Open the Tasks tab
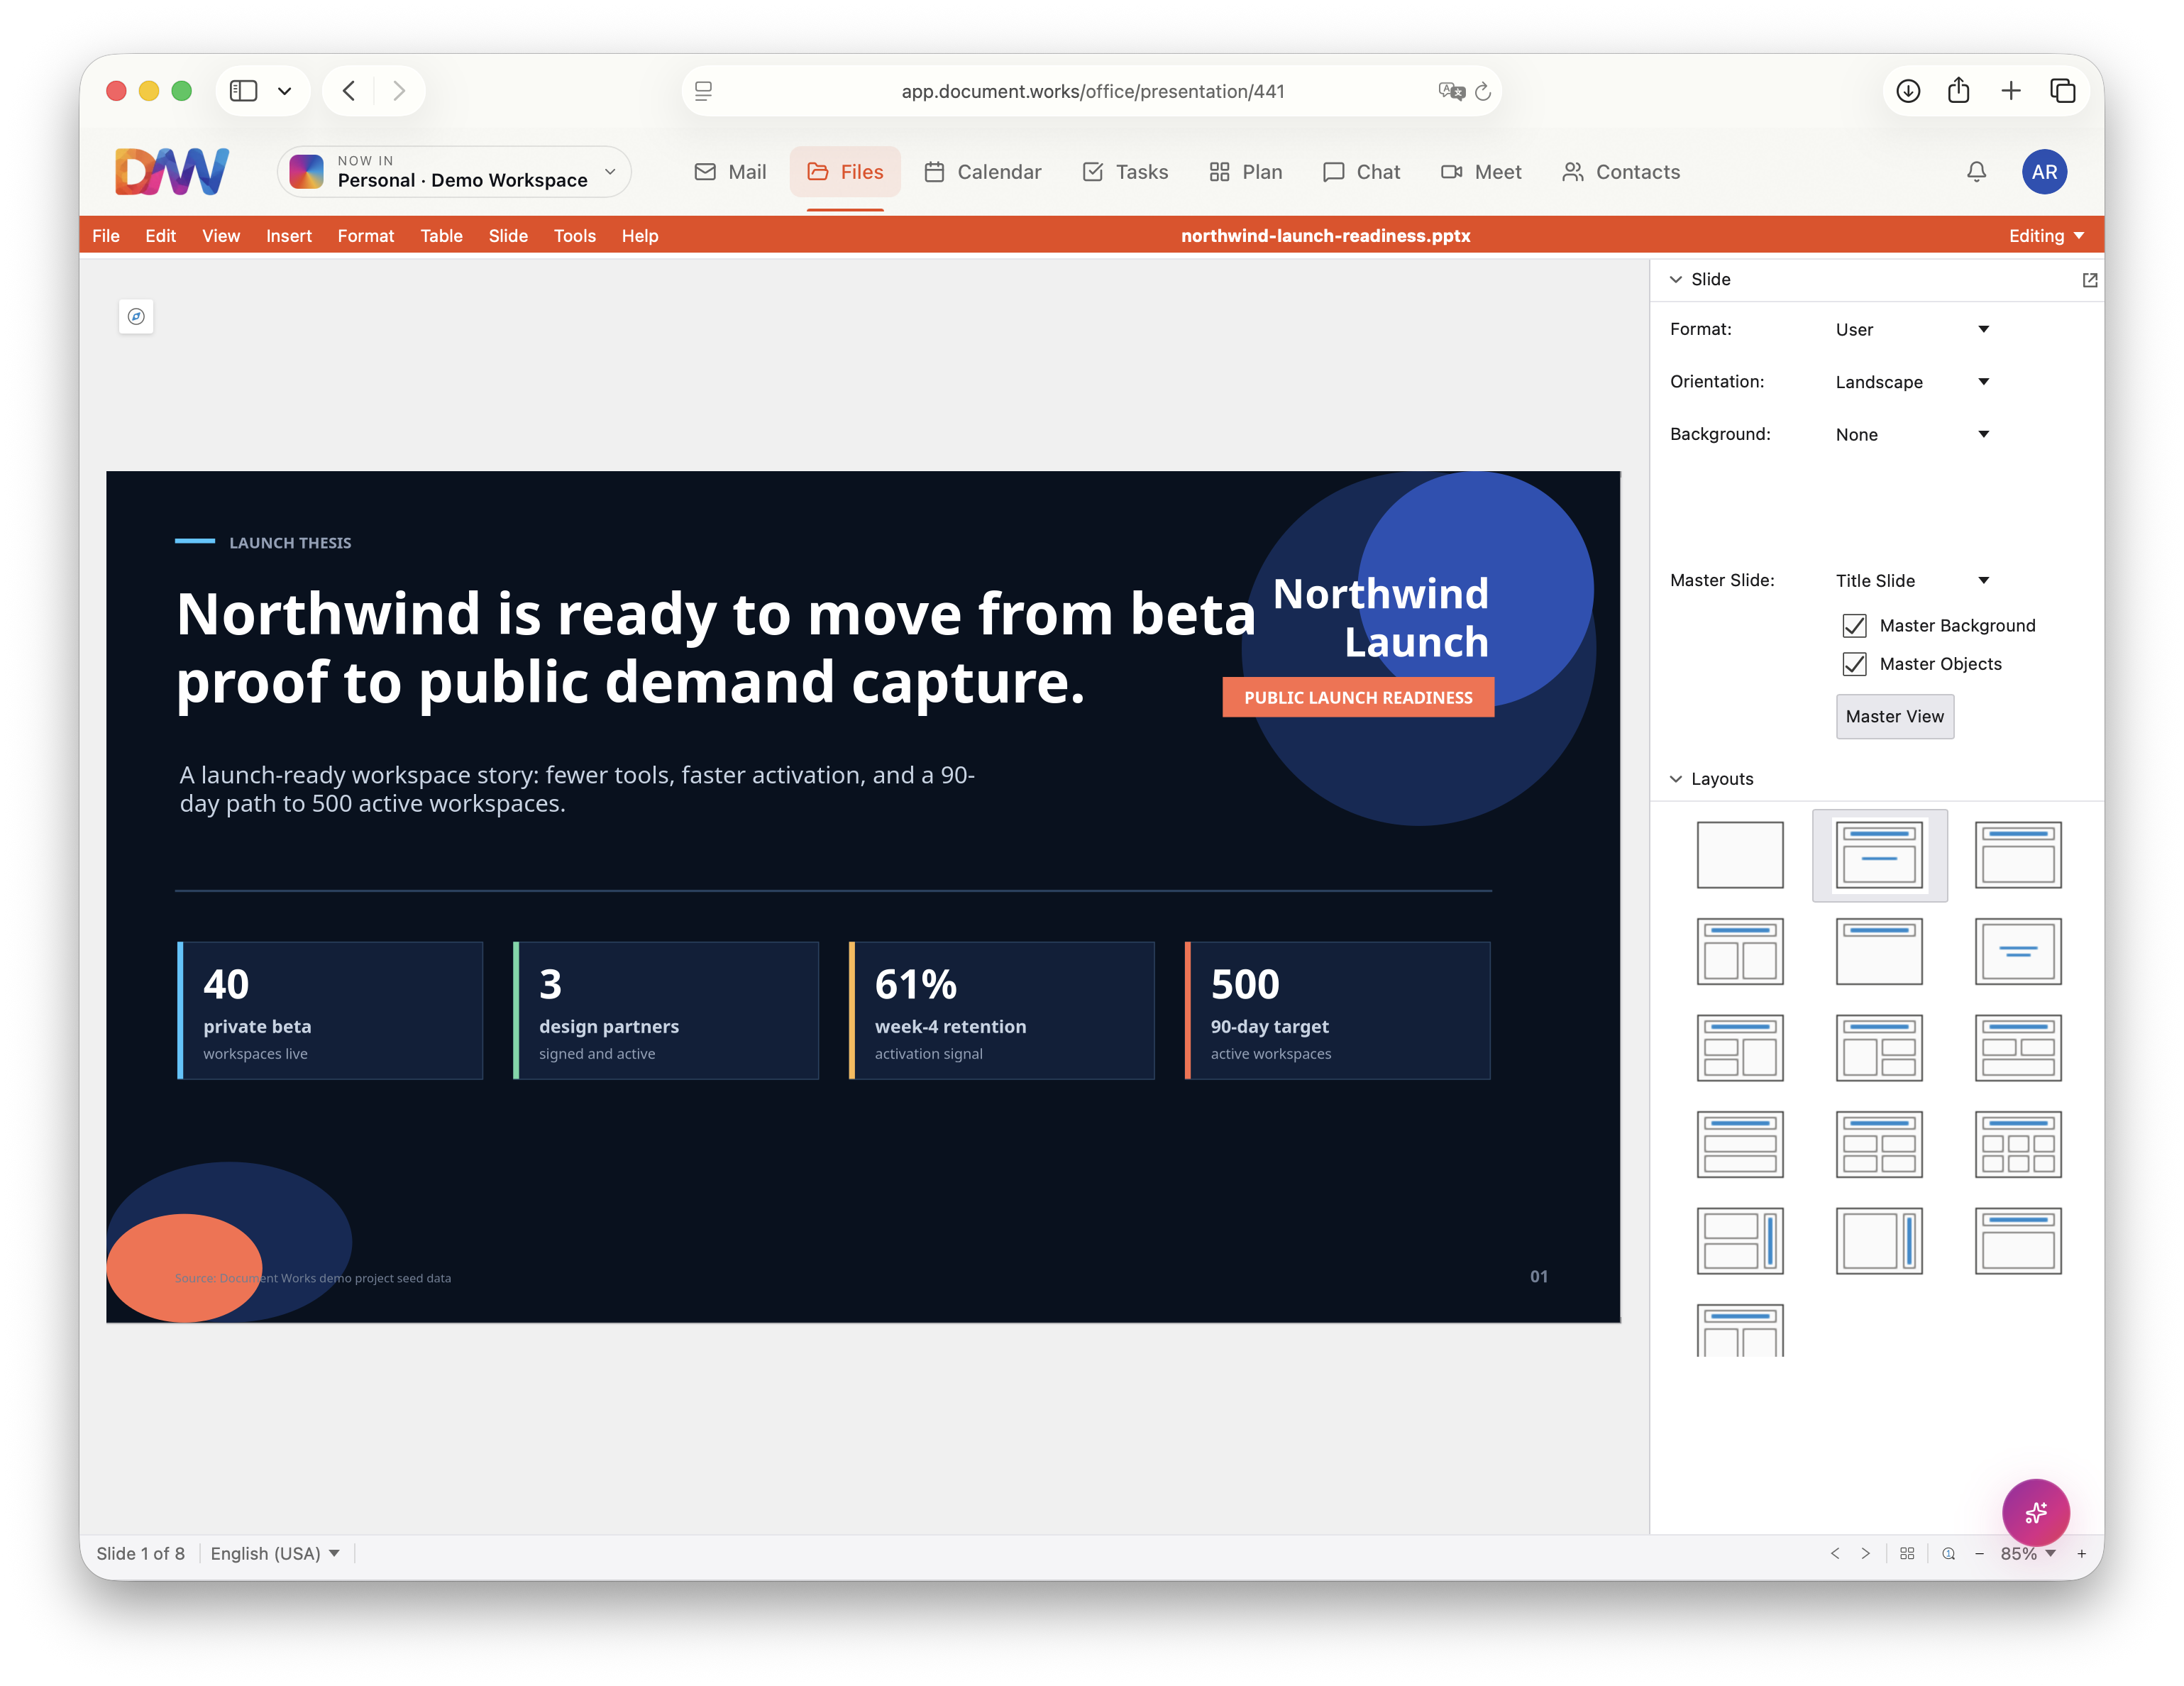The width and height of the screenshot is (2184, 1686). (1125, 172)
